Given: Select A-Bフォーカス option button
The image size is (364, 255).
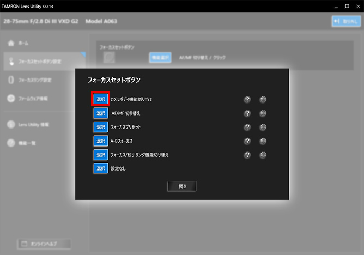Looking at the screenshot, I should [x=101, y=141].
